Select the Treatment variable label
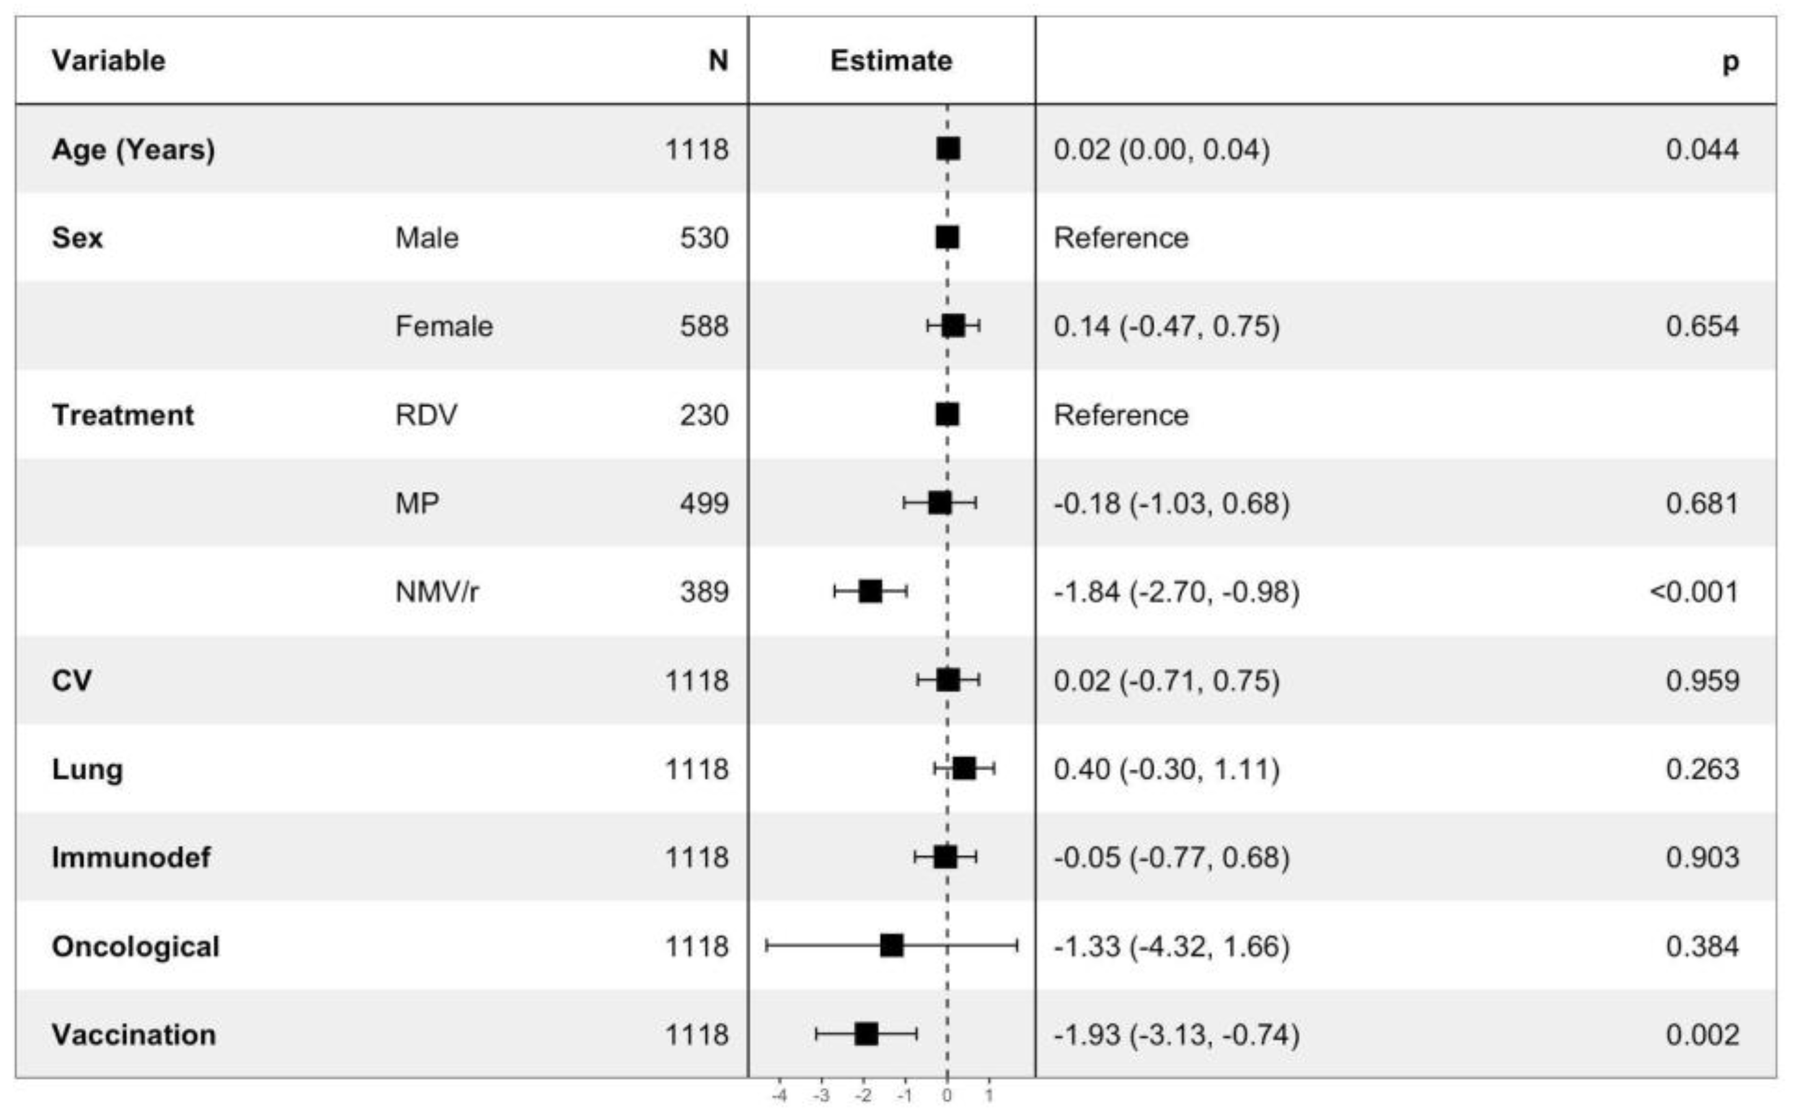 (123, 415)
